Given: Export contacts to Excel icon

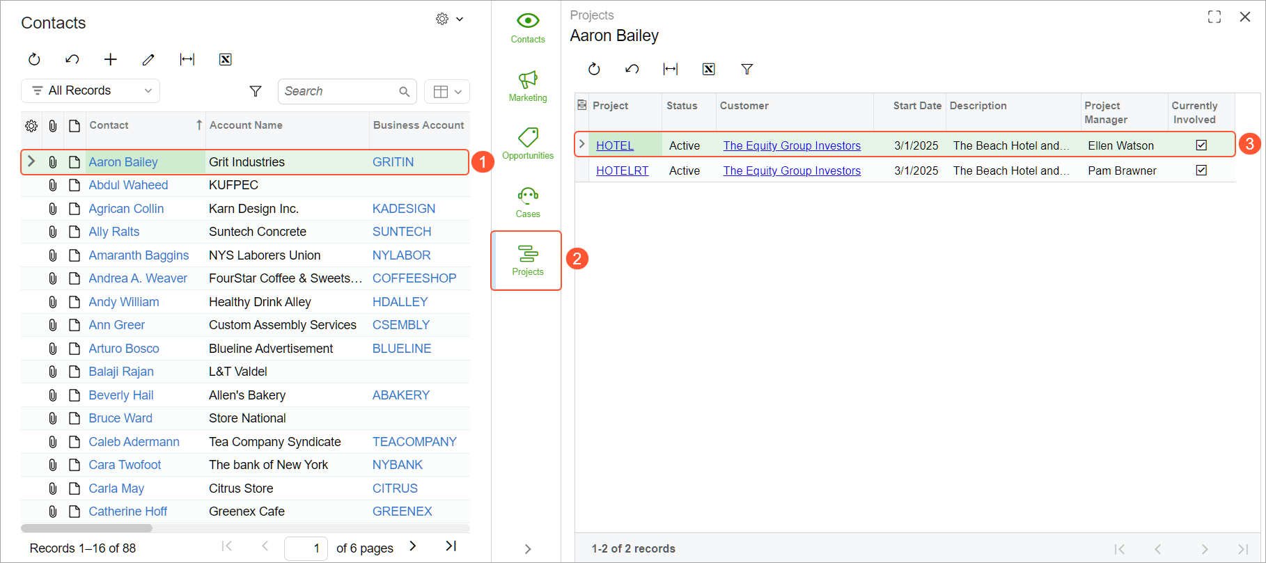Looking at the screenshot, I should pos(225,60).
